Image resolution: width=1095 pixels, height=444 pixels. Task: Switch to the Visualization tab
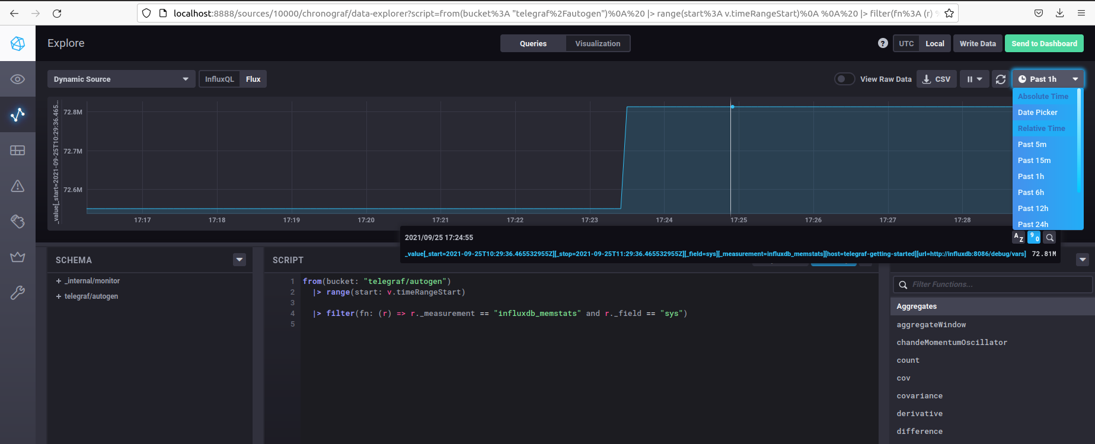click(x=598, y=43)
